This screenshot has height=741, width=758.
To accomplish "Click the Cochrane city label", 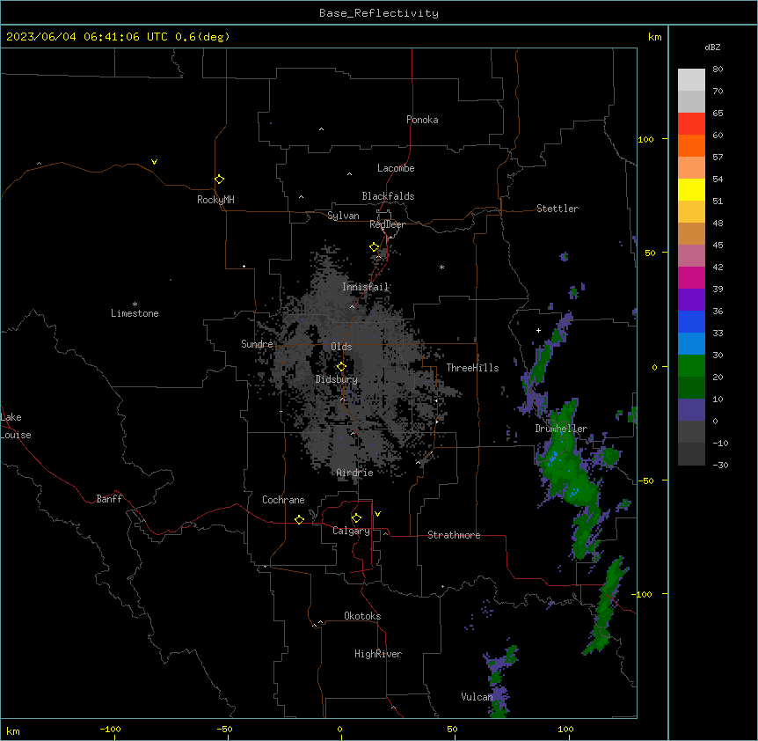I will point(283,500).
